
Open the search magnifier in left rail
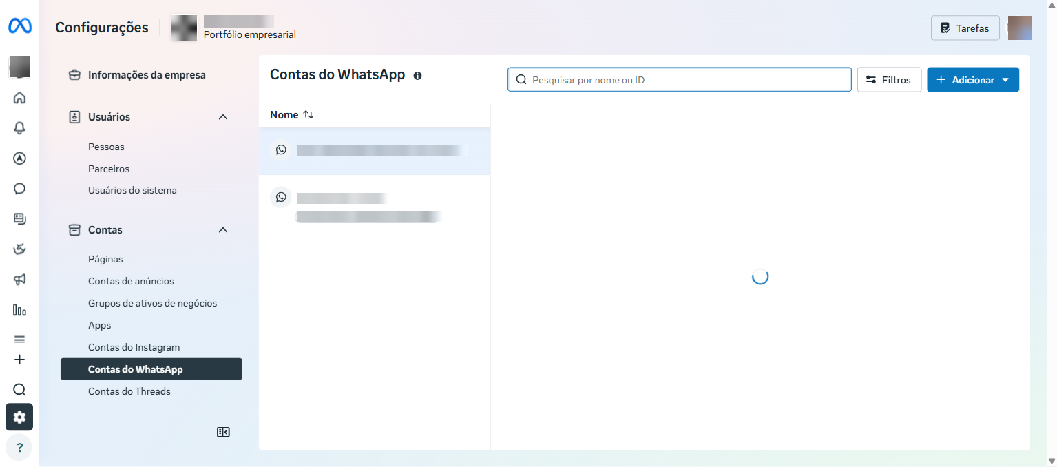(x=19, y=390)
